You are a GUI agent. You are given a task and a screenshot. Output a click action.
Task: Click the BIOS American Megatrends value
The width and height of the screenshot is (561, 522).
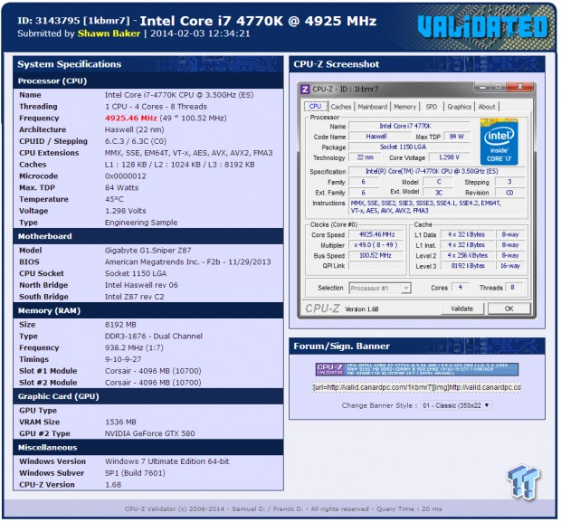pyautogui.click(x=188, y=261)
